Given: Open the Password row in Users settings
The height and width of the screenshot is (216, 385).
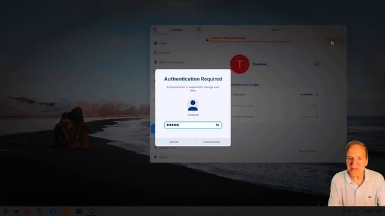Looking at the screenshot, I should [275, 94].
